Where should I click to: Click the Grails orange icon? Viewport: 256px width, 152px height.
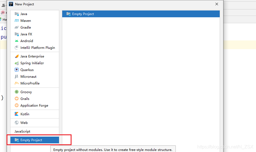[x=17, y=99]
